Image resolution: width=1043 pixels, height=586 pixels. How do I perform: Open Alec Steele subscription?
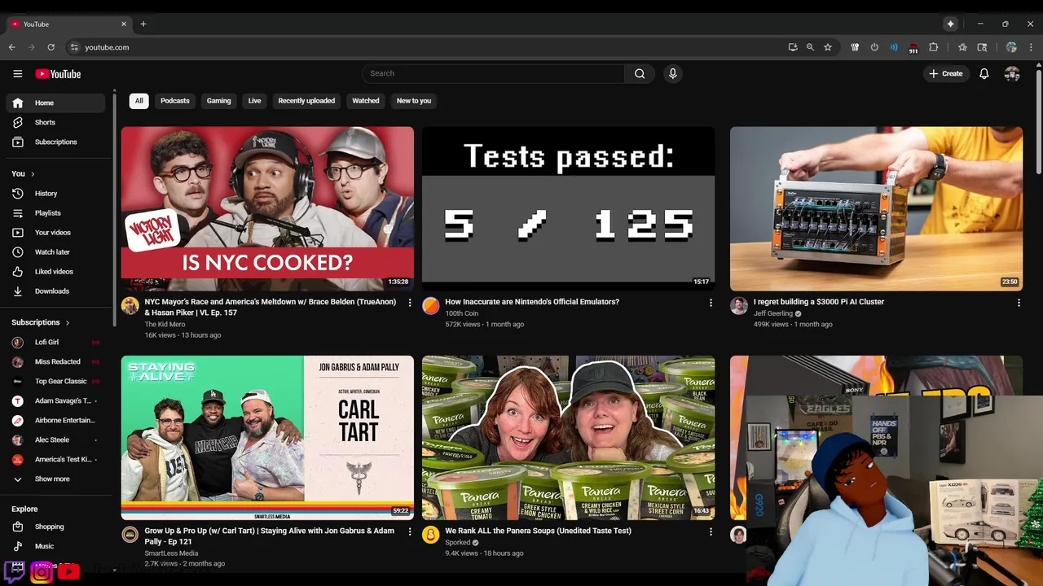[x=55, y=439]
